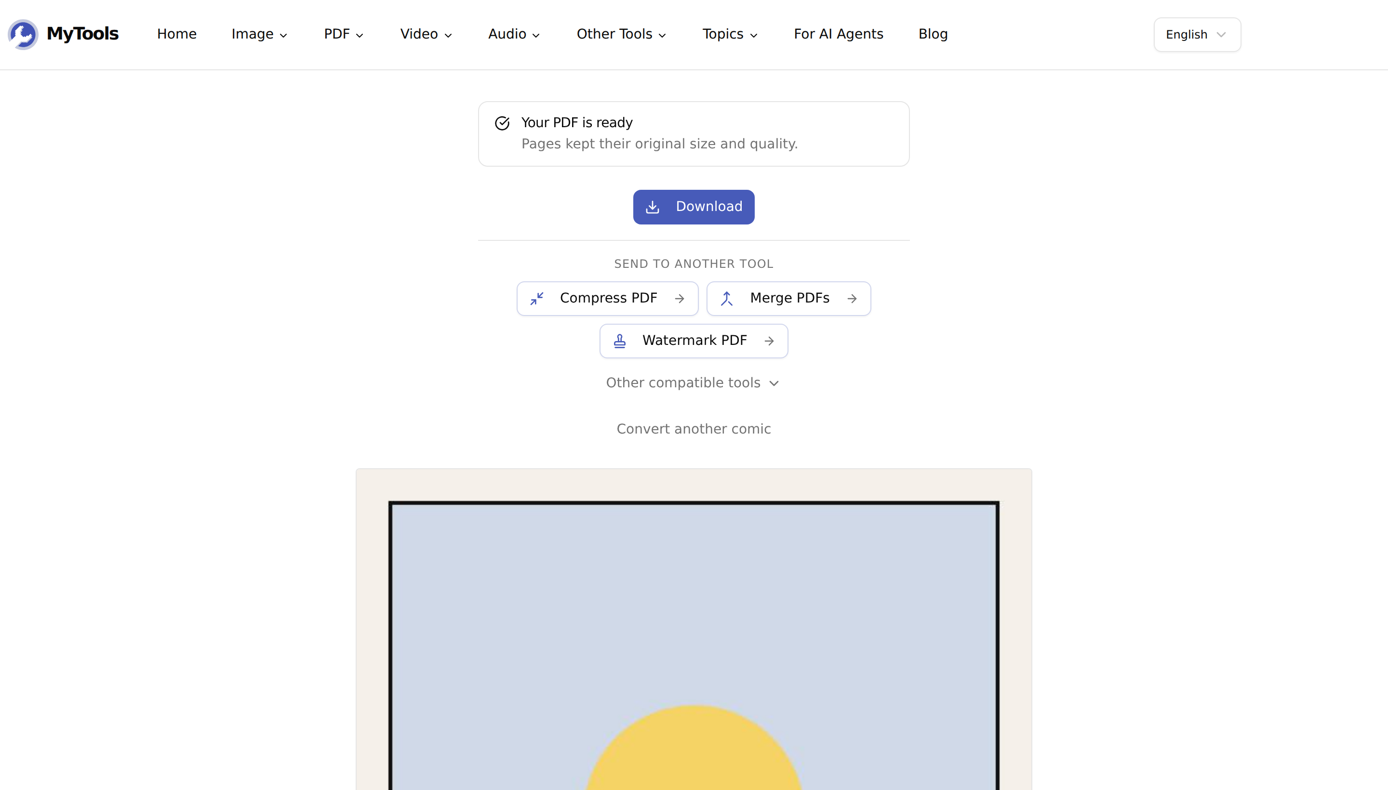Click the arrow on Merge PDFs button

point(852,299)
